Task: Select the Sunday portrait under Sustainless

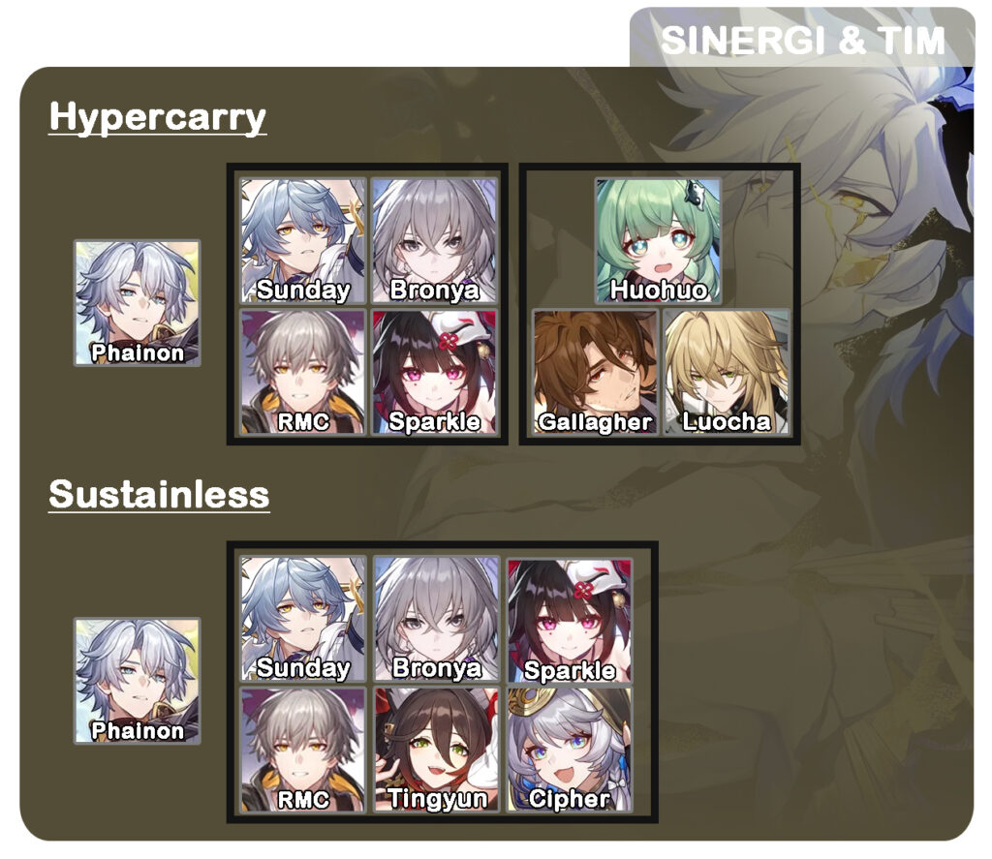Action: [x=303, y=619]
